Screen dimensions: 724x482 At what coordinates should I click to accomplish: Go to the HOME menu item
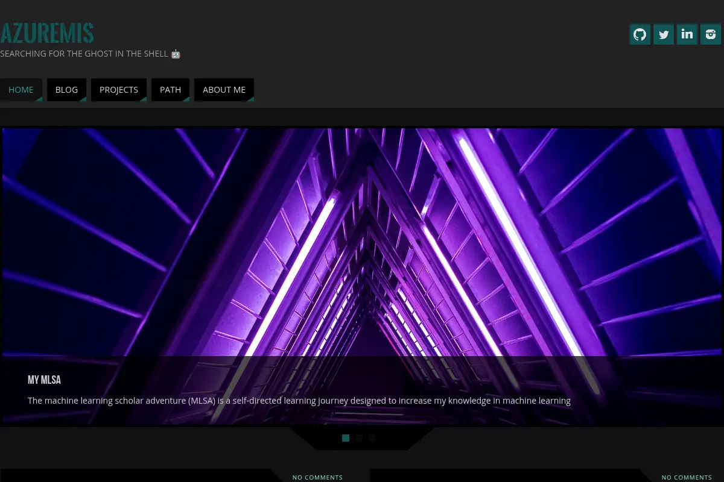[21, 90]
